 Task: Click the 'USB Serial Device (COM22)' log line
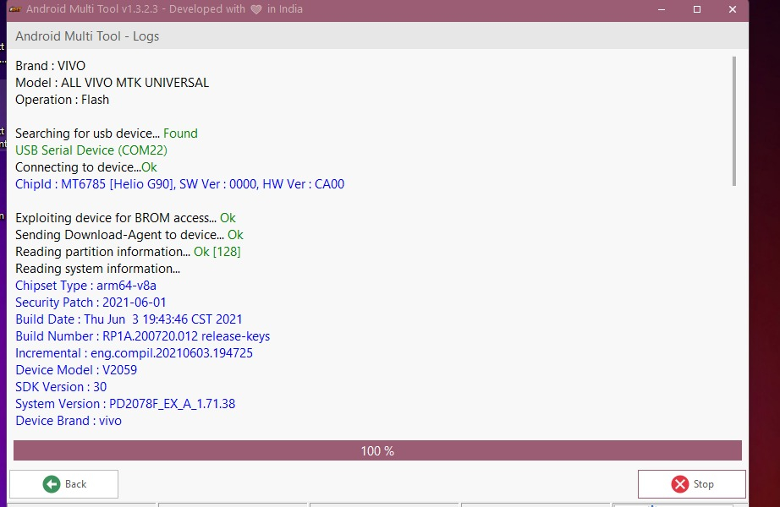(91, 150)
